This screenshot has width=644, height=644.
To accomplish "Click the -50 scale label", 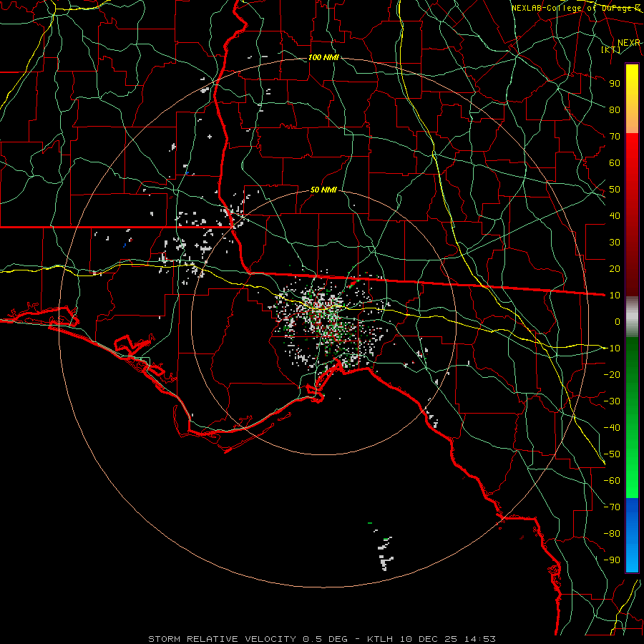I will point(612,454).
